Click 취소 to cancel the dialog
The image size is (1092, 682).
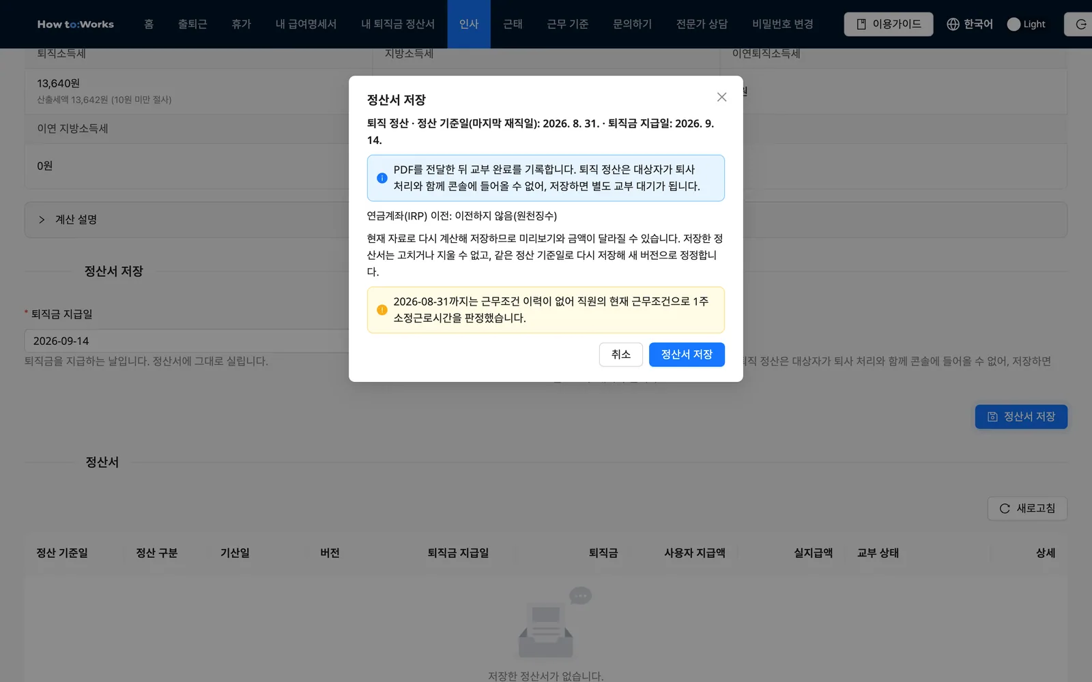coord(621,355)
